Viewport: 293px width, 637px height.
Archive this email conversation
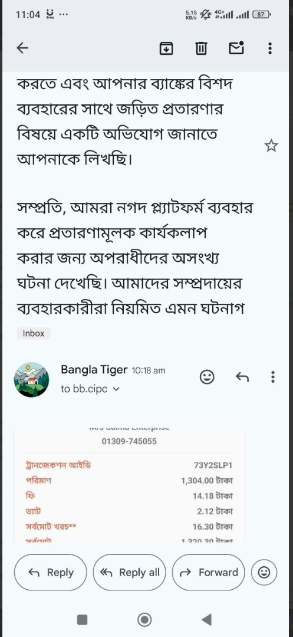coord(166,48)
